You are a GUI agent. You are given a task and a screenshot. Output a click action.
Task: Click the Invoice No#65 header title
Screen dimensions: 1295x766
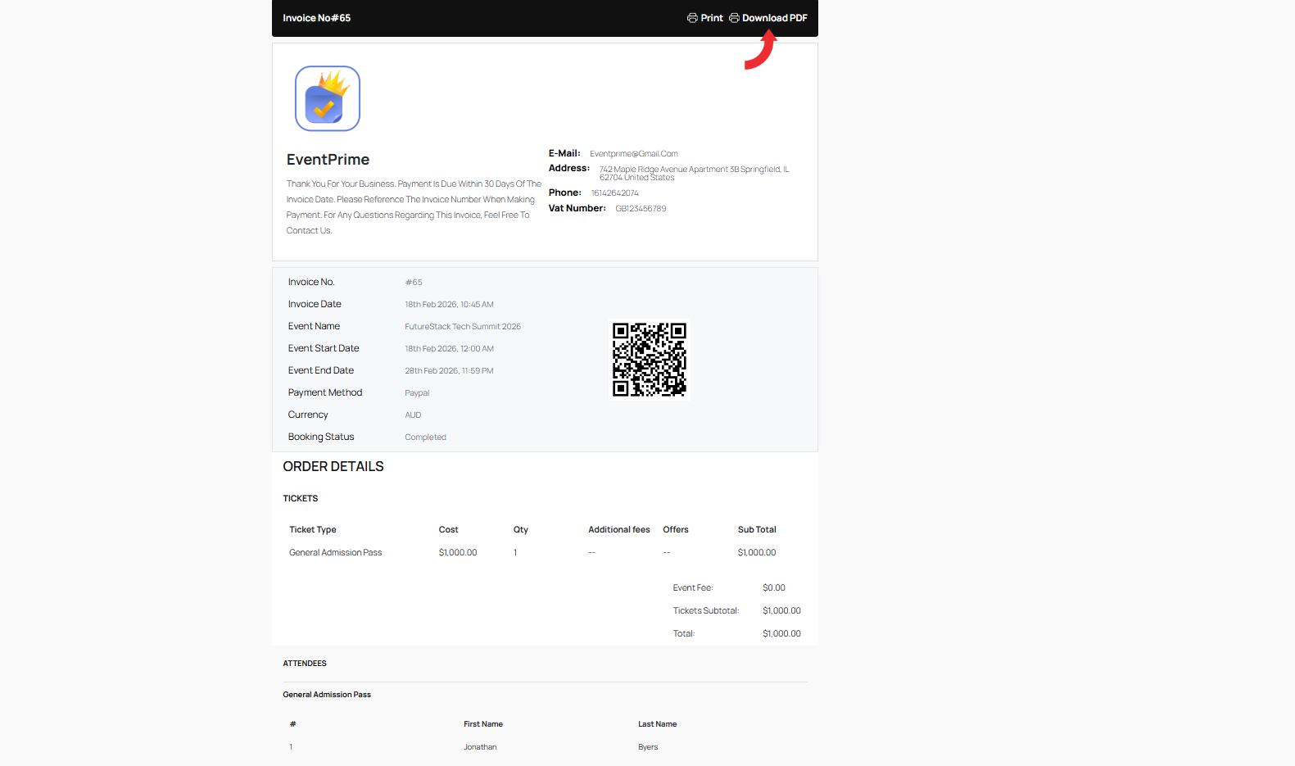317,18
